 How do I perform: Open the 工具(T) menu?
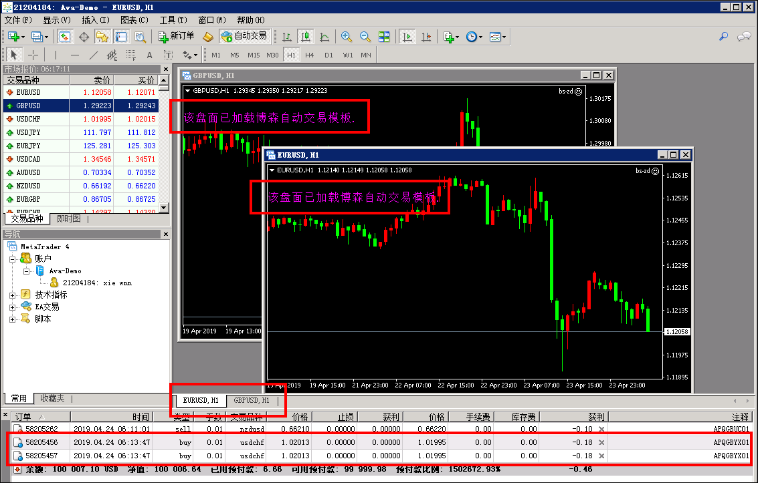173,20
